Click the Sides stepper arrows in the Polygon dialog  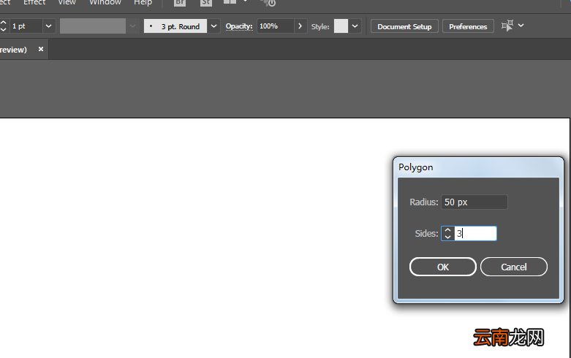(x=448, y=233)
